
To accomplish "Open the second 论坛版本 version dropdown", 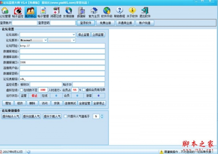I will tap(74, 40).
